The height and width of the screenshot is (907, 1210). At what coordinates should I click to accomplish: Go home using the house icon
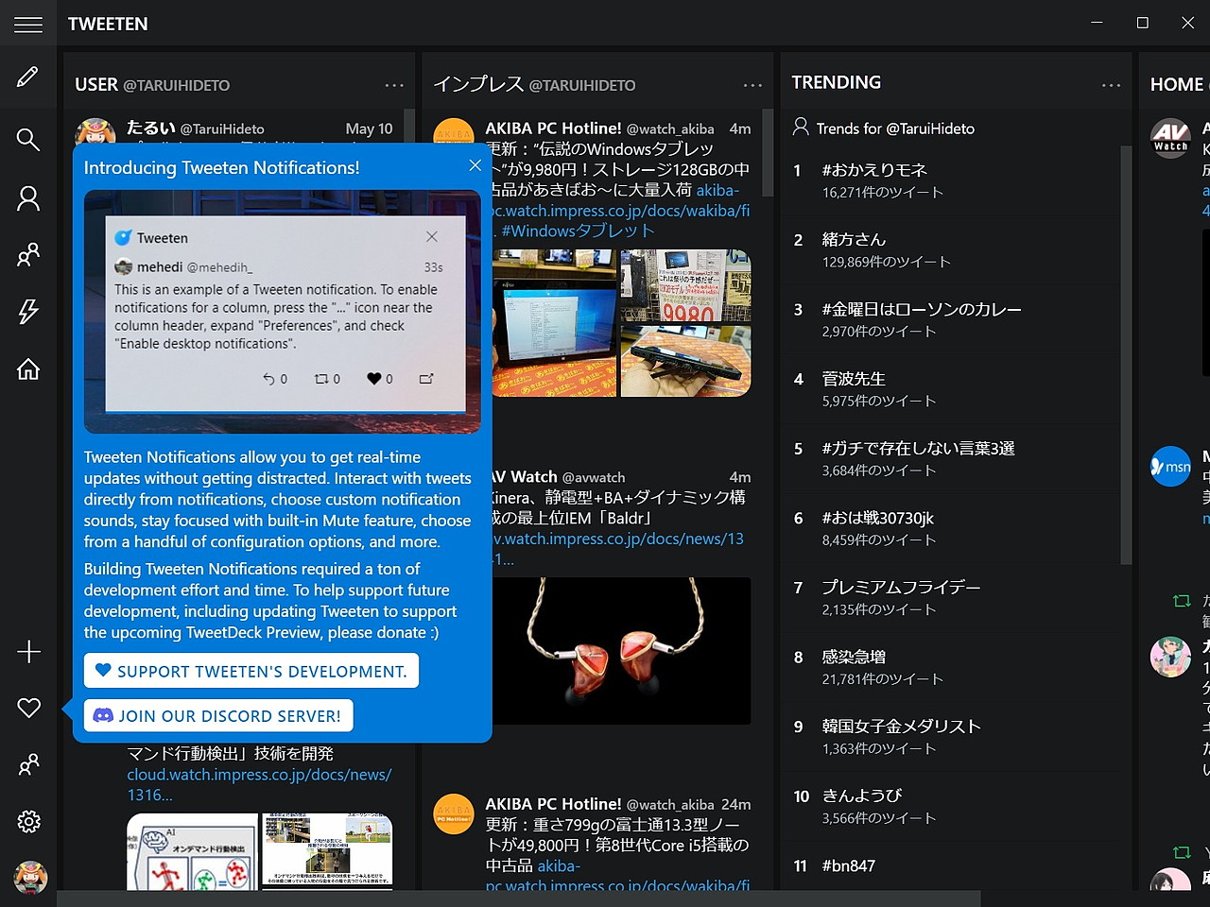pos(28,369)
